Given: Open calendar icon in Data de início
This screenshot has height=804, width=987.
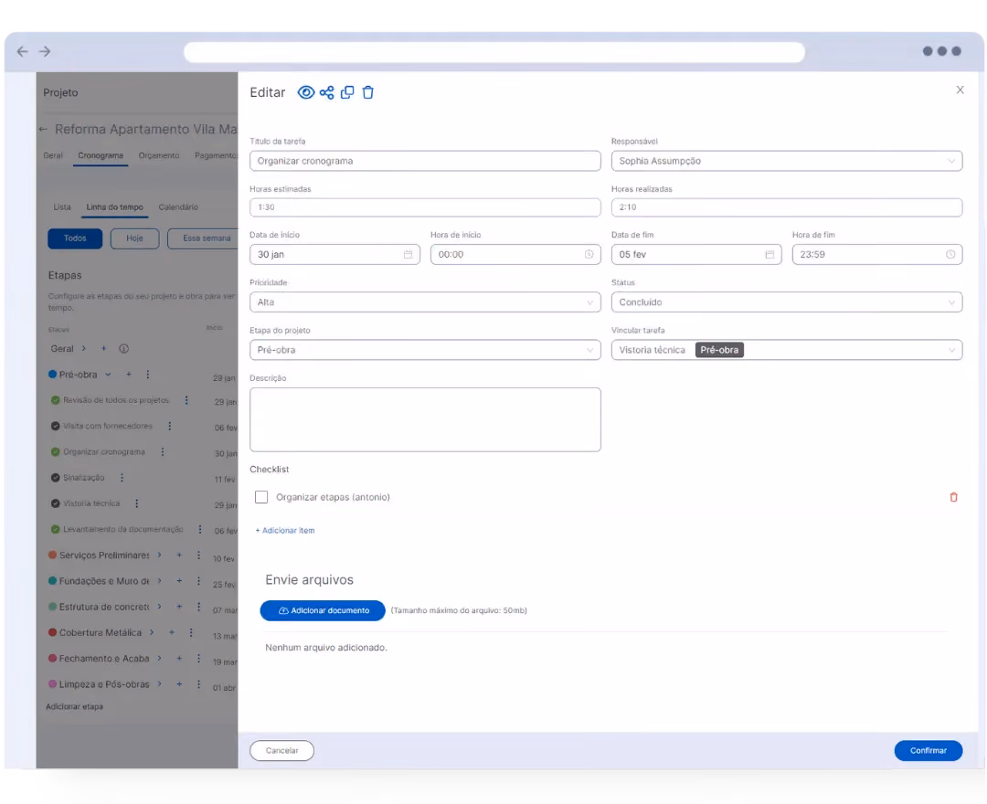Looking at the screenshot, I should point(408,254).
